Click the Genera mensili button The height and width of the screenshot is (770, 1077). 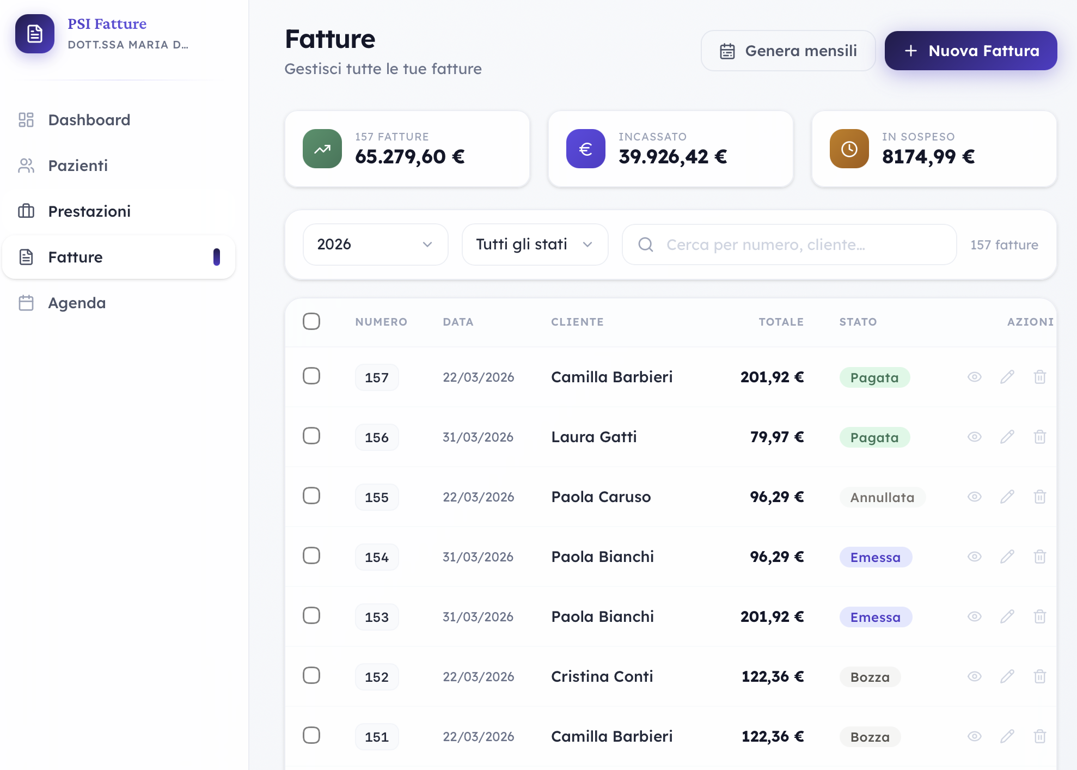(x=788, y=51)
